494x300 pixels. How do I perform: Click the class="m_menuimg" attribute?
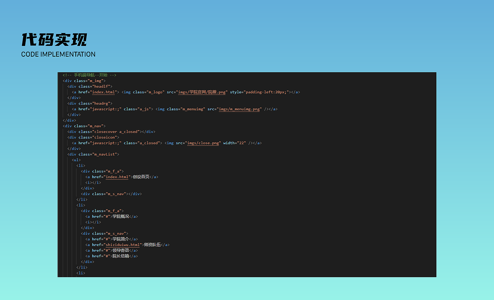[x=186, y=109]
